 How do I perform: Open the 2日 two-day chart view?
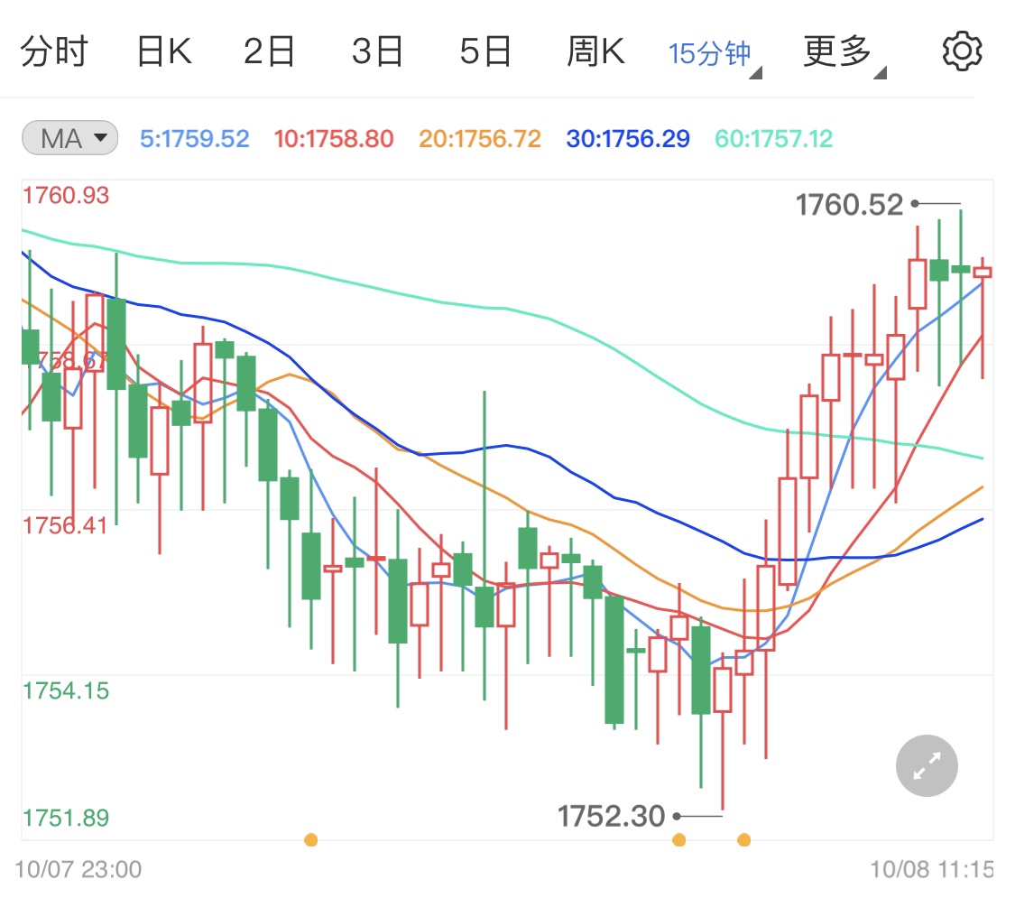(271, 50)
